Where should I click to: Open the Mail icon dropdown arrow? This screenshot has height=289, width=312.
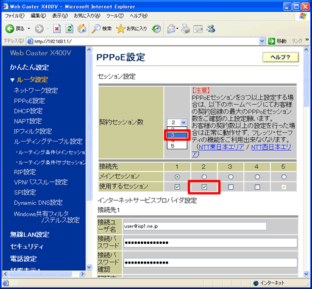pyautogui.click(x=177, y=29)
